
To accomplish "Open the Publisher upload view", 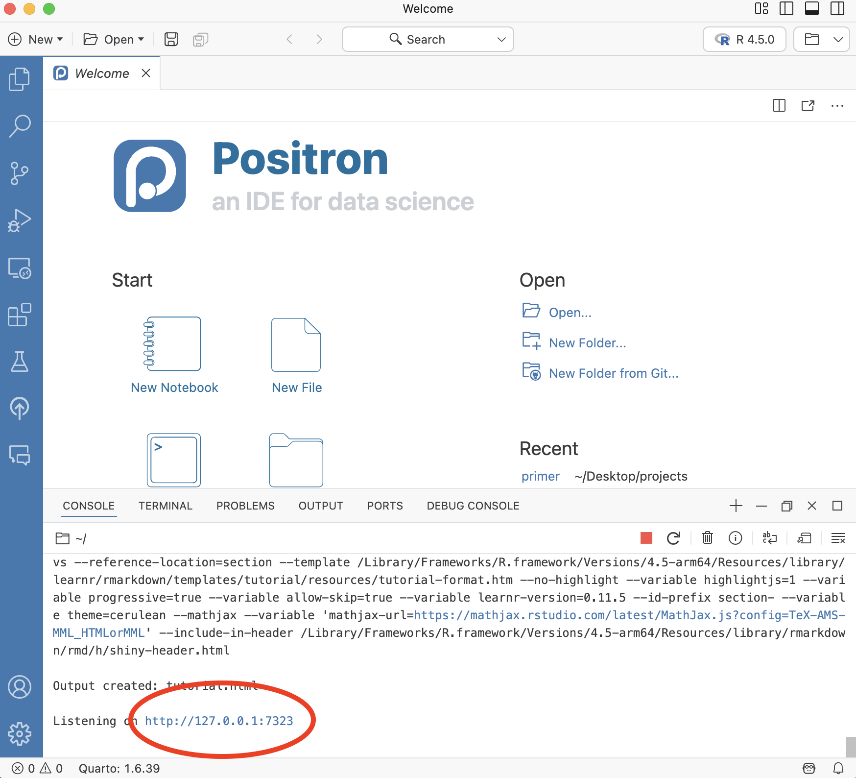I will tap(20, 408).
